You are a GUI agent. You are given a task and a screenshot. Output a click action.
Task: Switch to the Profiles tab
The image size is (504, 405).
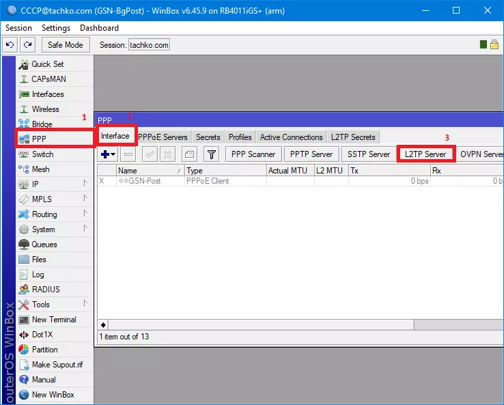(x=240, y=137)
